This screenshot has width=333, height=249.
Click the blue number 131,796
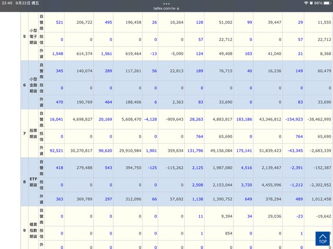click(x=195, y=151)
